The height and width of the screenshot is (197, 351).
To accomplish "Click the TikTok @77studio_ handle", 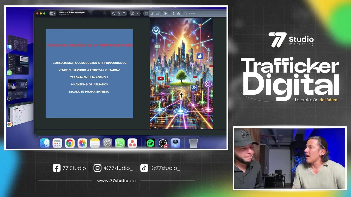I will coord(160,168).
